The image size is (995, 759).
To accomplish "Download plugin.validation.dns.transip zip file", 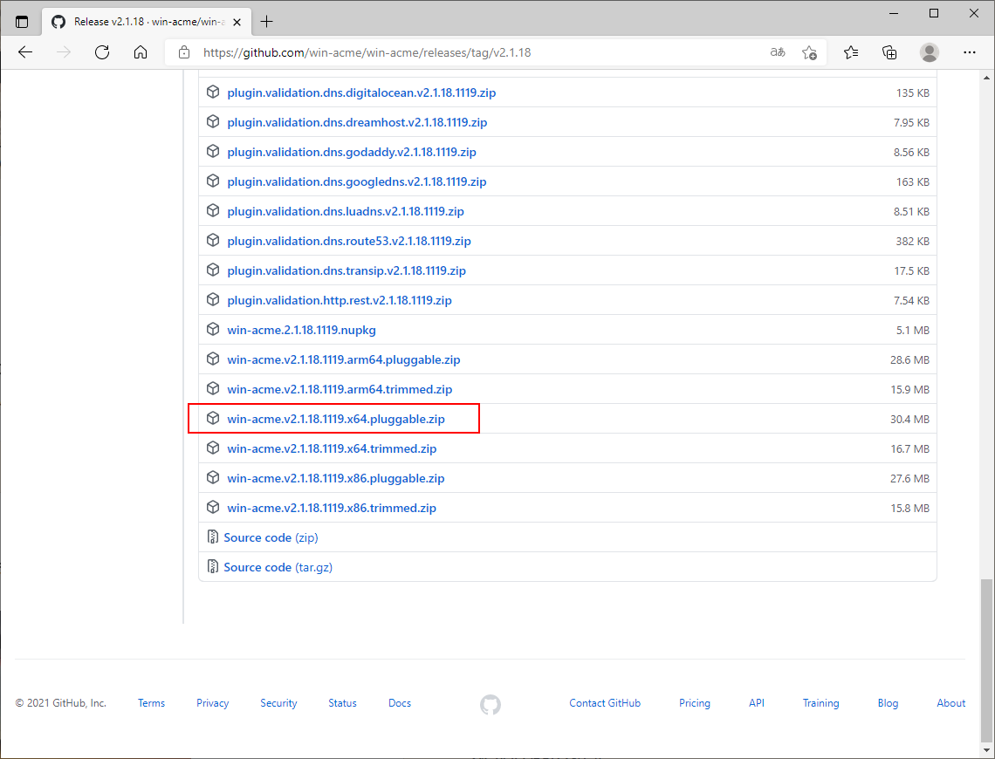I will point(347,270).
